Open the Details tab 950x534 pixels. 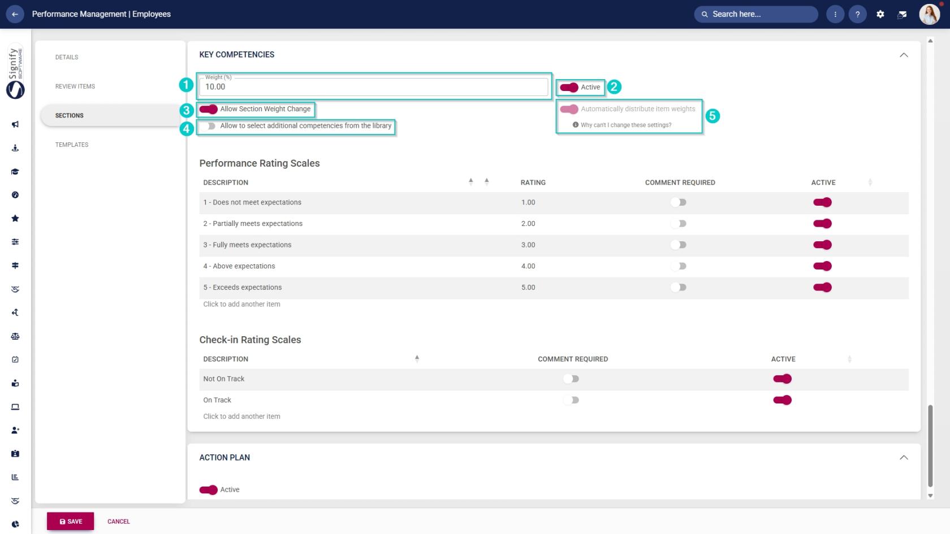click(67, 57)
